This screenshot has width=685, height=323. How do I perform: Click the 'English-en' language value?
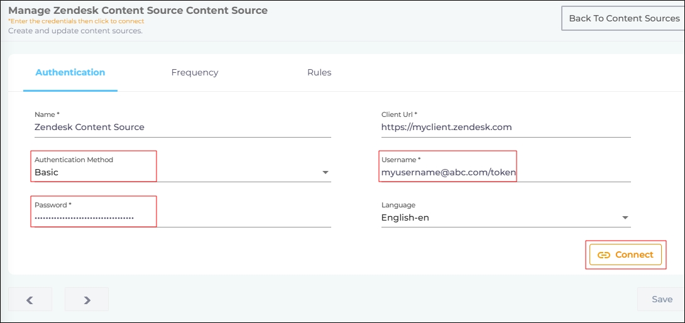(x=405, y=217)
